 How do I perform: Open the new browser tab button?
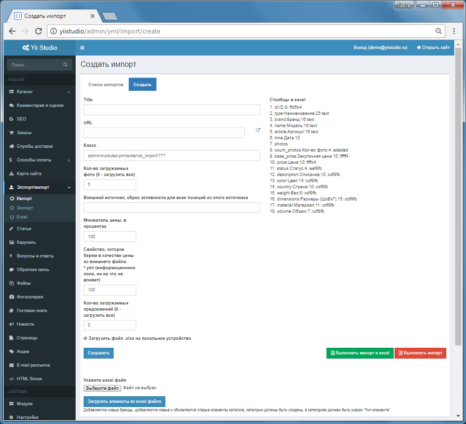coord(109,16)
